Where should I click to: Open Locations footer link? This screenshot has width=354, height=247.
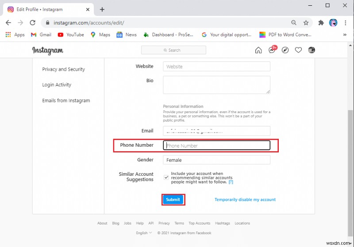click(242, 223)
